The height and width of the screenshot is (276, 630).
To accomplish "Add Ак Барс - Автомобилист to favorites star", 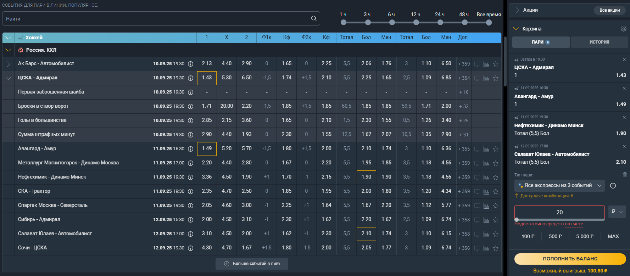I will pyautogui.click(x=496, y=64).
